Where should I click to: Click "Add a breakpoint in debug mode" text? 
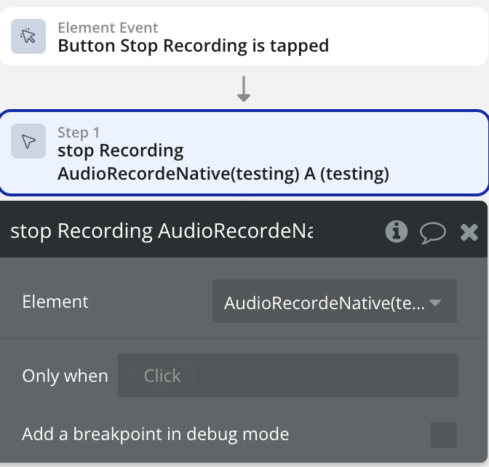pos(155,435)
